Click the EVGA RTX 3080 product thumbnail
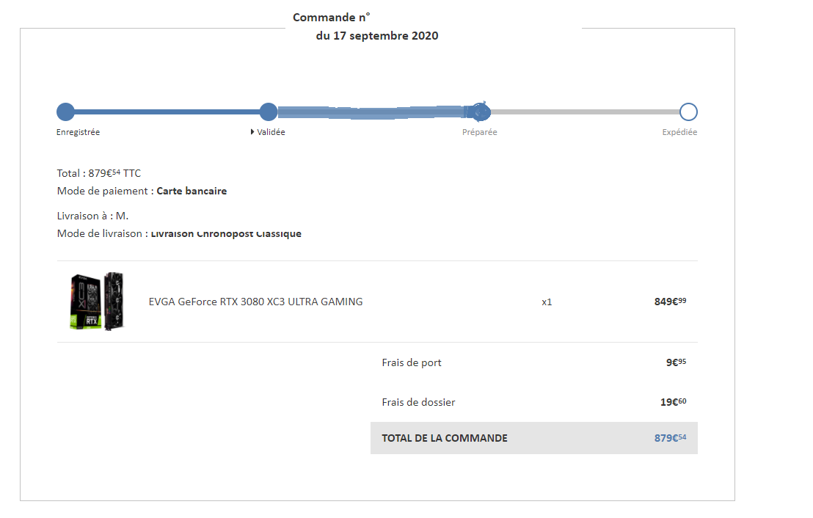Screen dimensions: 813x518 point(97,302)
